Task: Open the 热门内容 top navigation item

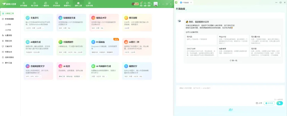Action: [x=35, y=4]
